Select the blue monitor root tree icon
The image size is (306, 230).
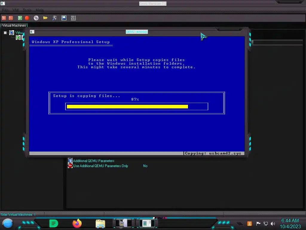pyautogui.click(x=12, y=32)
